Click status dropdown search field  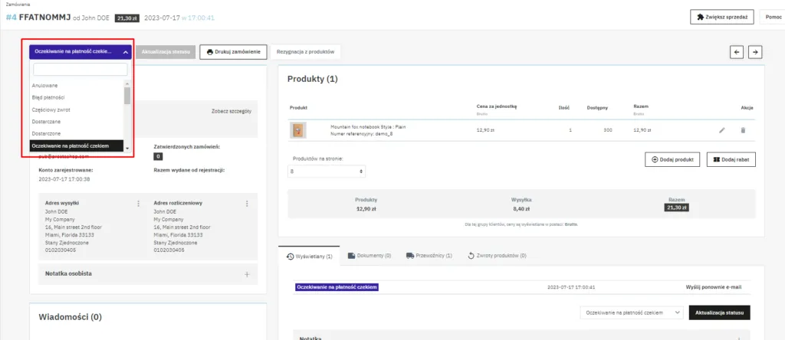coord(80,70)
